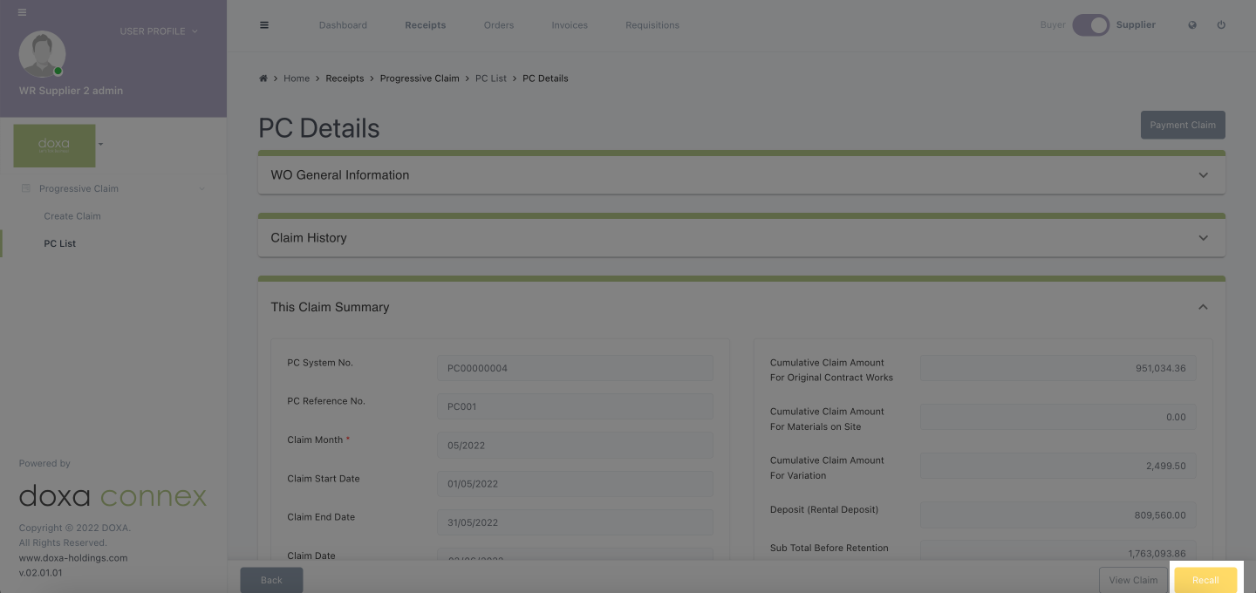Click the sidebar collapse icon above avatar
Viewport: 1256px width, 593px height.
pos(22,12)
